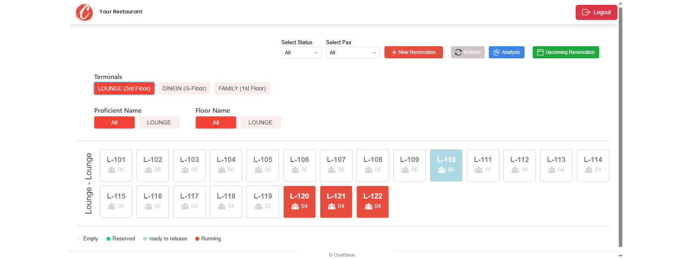Click the Analysis chart icon
Viewport: 693px width, 259px height.
[x=496, y=52]
